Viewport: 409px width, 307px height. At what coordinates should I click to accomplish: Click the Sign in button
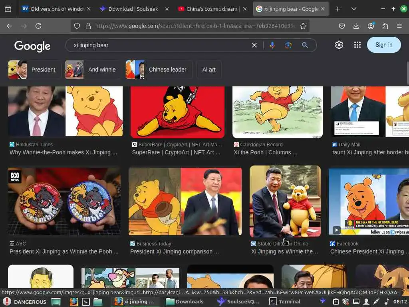(x=384, y=45)
